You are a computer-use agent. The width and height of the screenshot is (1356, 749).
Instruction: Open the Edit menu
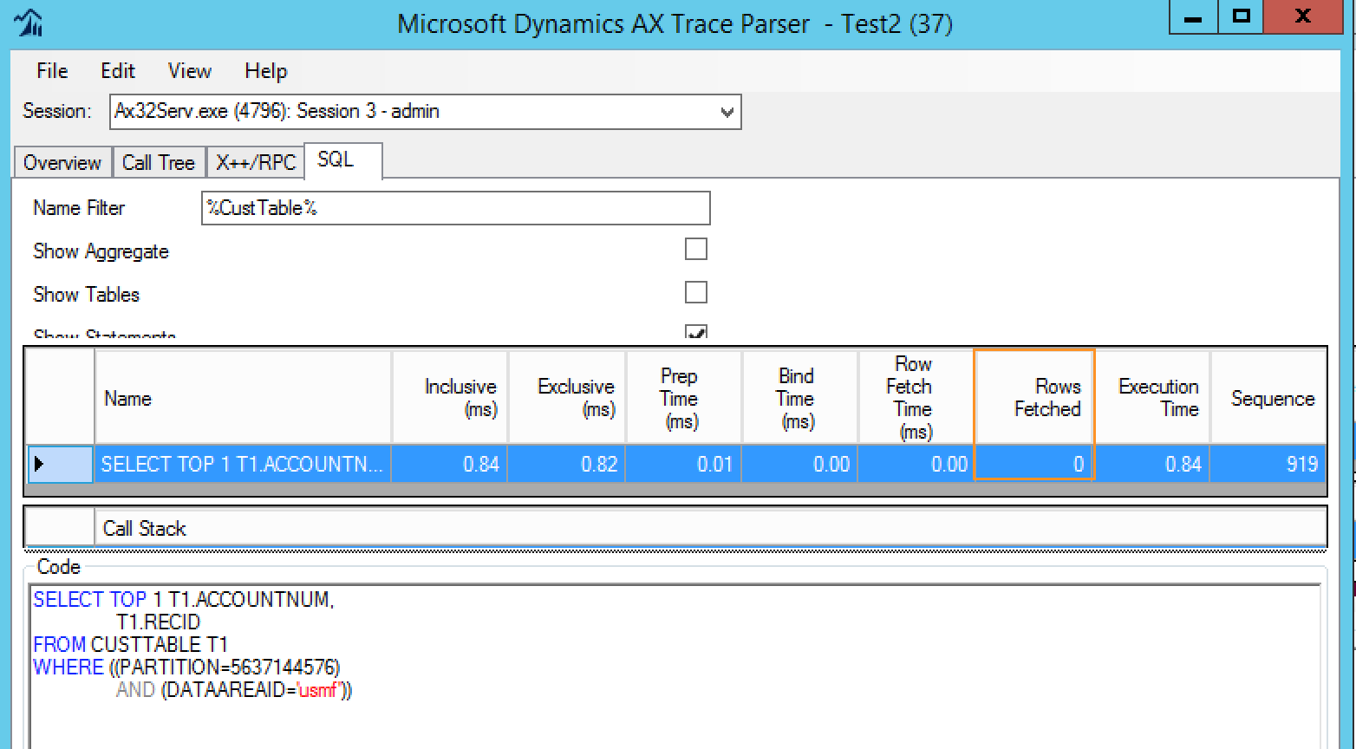pyautogui.click(x=118, y=71)
